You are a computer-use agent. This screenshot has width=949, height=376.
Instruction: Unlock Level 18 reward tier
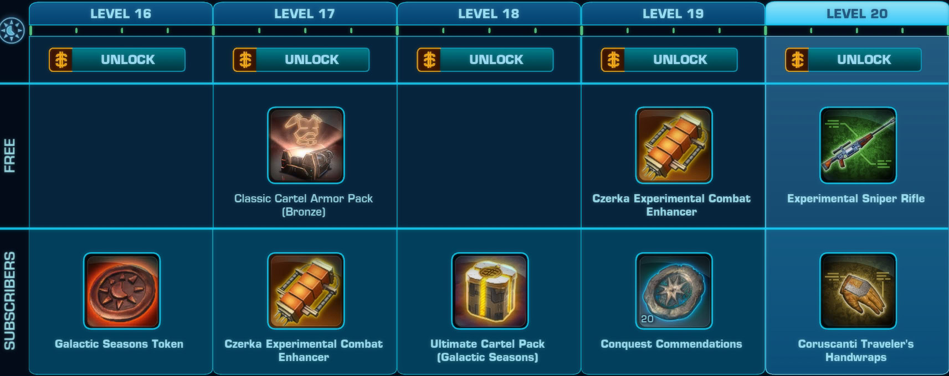click(x=485, y=60)
